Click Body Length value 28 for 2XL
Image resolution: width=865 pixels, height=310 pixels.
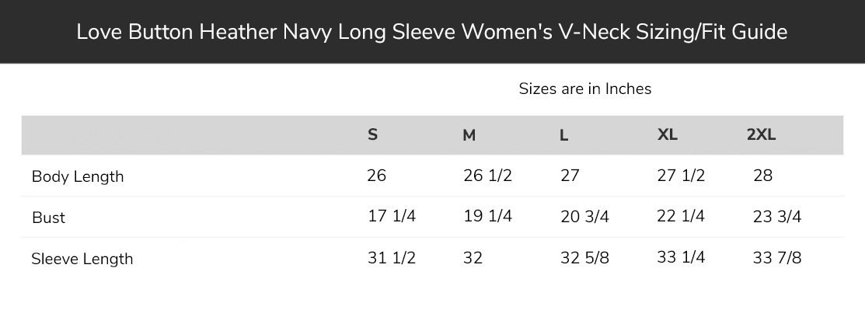pyautogui.click(x=763, y=176)
